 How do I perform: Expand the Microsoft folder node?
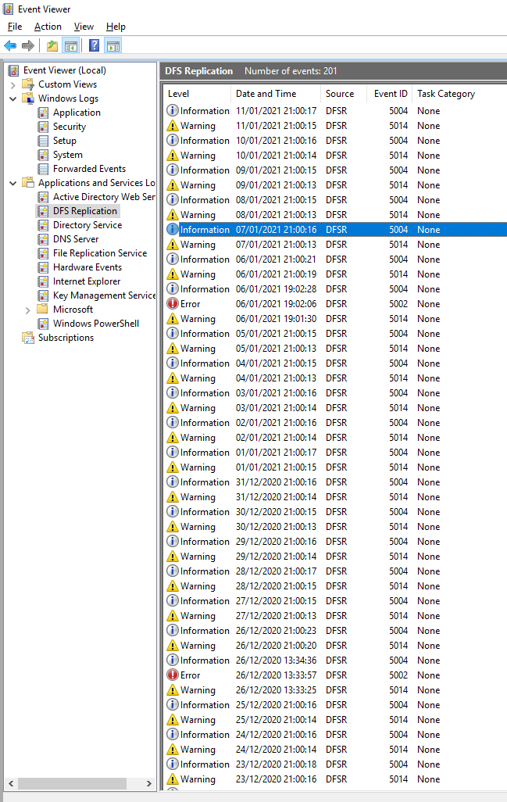tap(28, 310)
